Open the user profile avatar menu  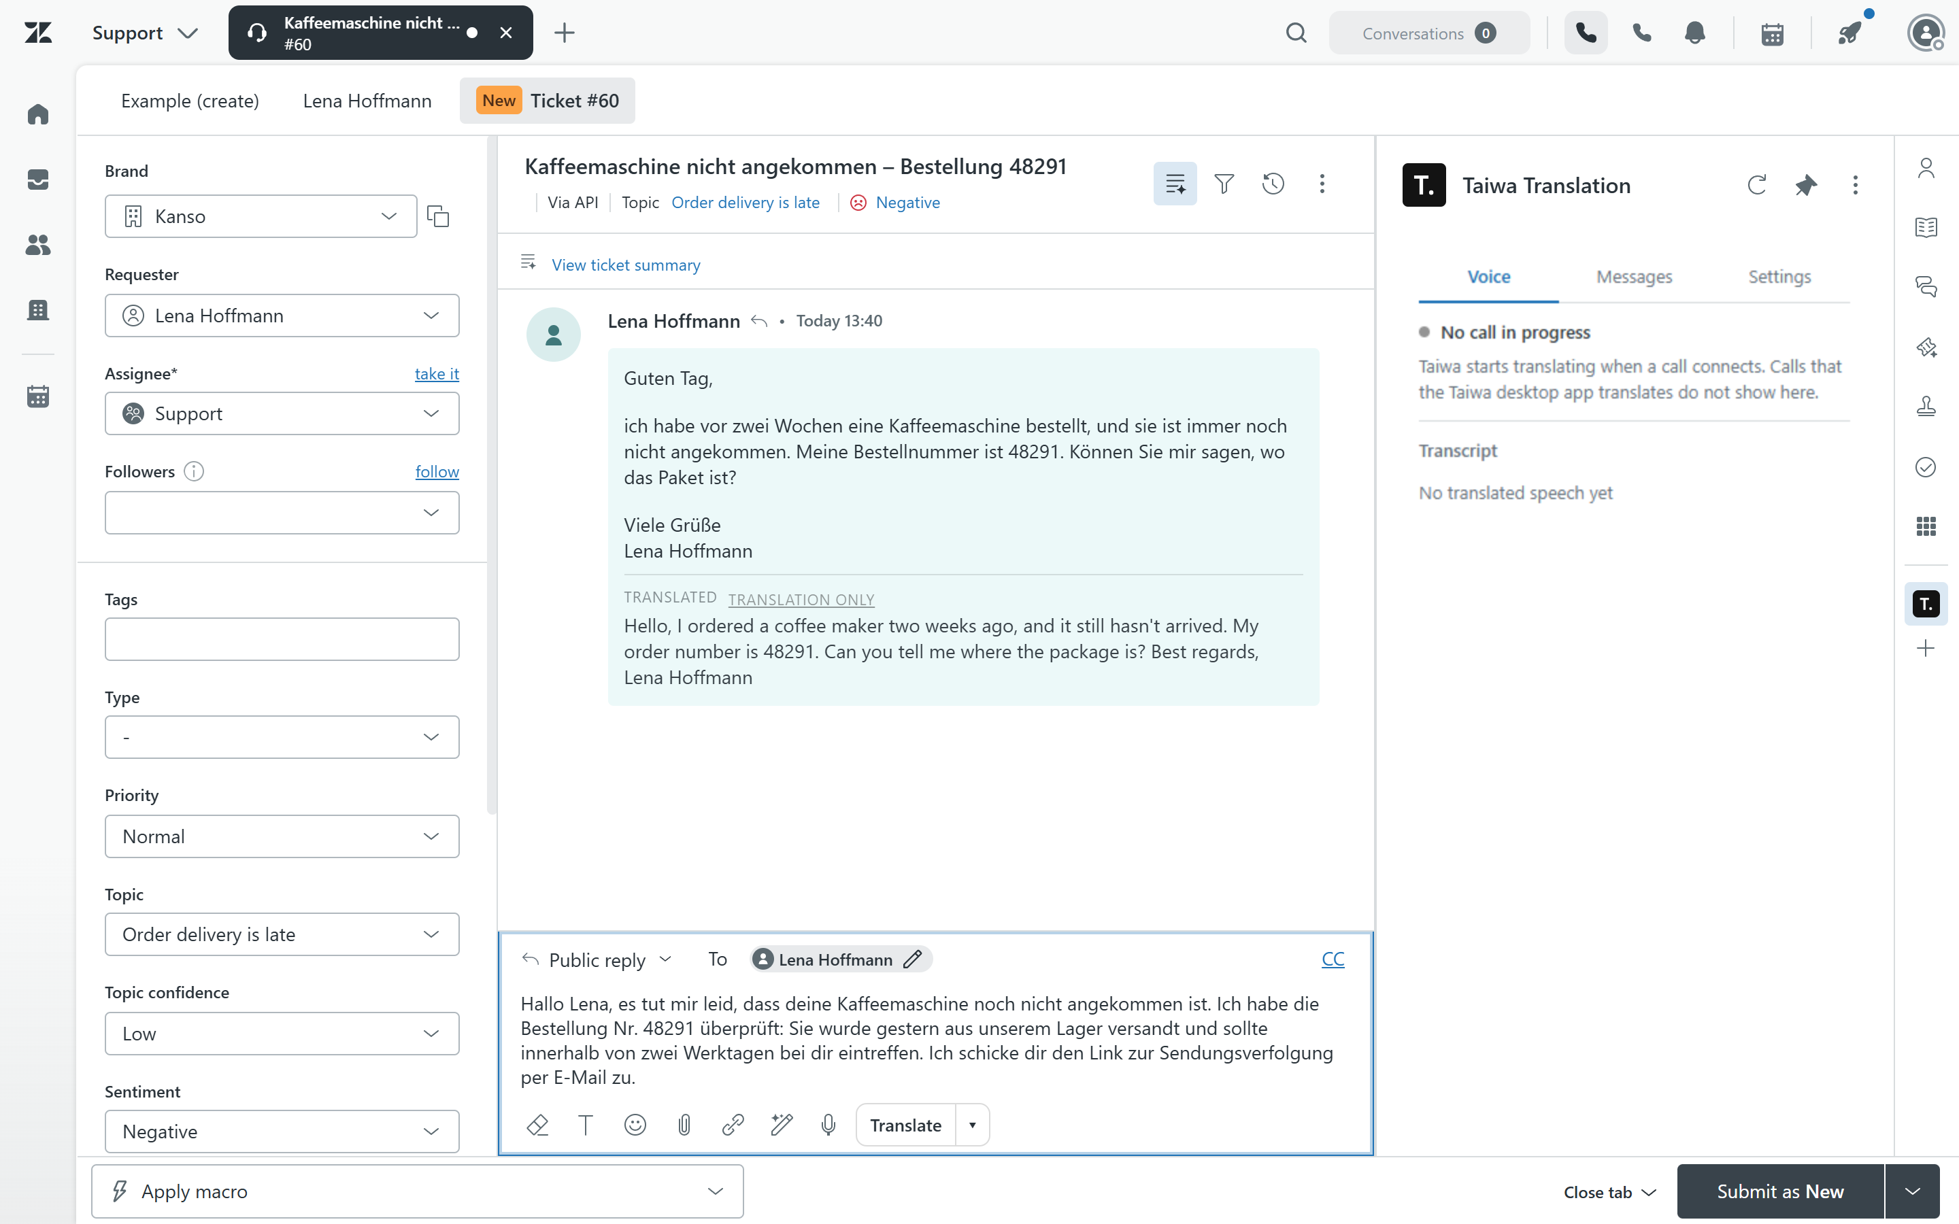[1926, 33]
